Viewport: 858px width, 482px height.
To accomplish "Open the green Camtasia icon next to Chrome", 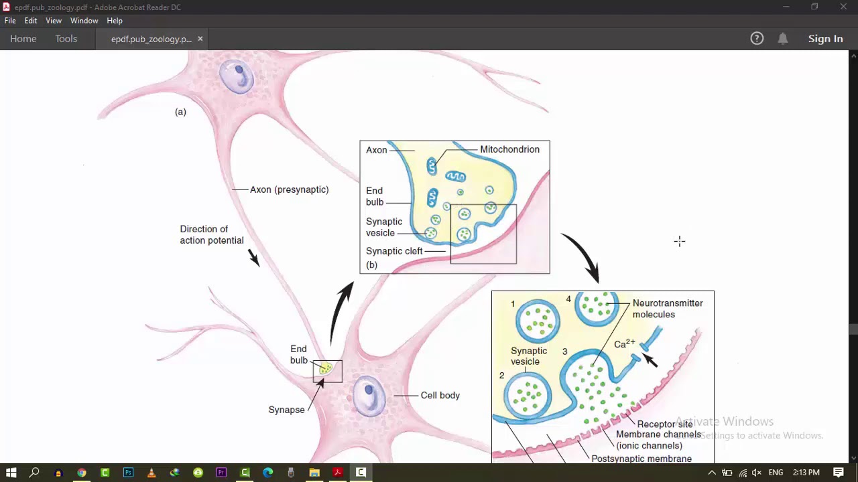I will [105, 473].
